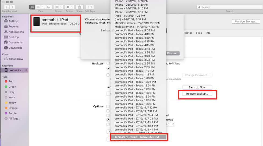Screen dimensions: 263x146
Task: Select the Red tag
Action: [x=11, y=81]
